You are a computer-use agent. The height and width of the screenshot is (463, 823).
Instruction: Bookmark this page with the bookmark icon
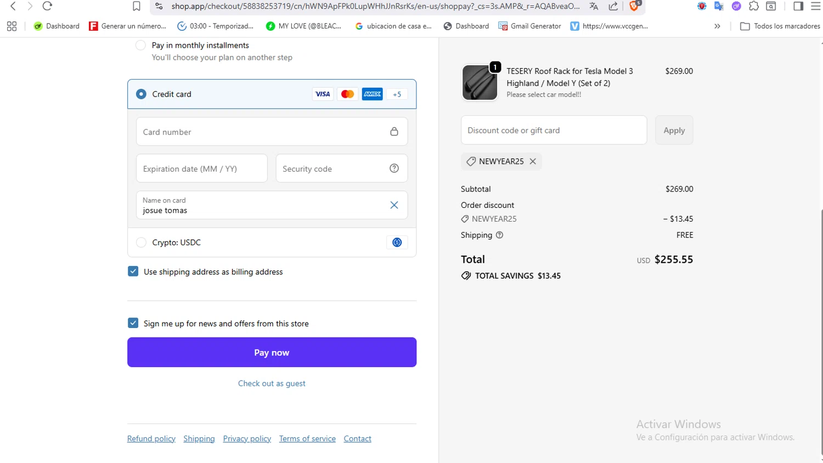click(137, 7)
